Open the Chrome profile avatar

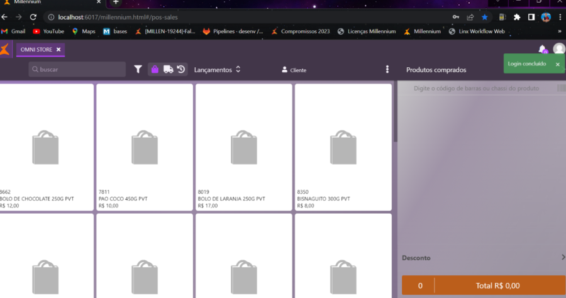(546, 17)
